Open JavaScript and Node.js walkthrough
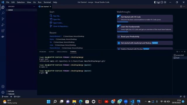 145,43
